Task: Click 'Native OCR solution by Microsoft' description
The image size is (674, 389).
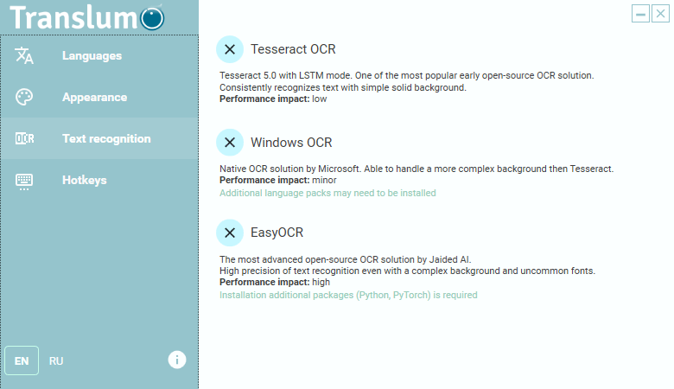Action: (x=416, y=169)
